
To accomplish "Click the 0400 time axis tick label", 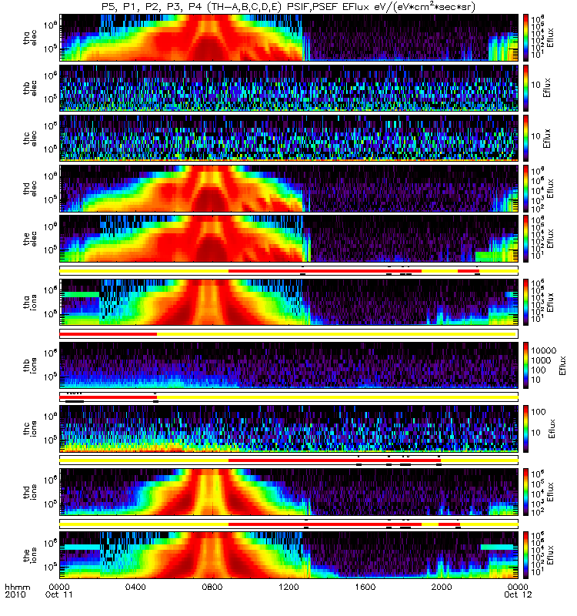I will tap(136, 587).
